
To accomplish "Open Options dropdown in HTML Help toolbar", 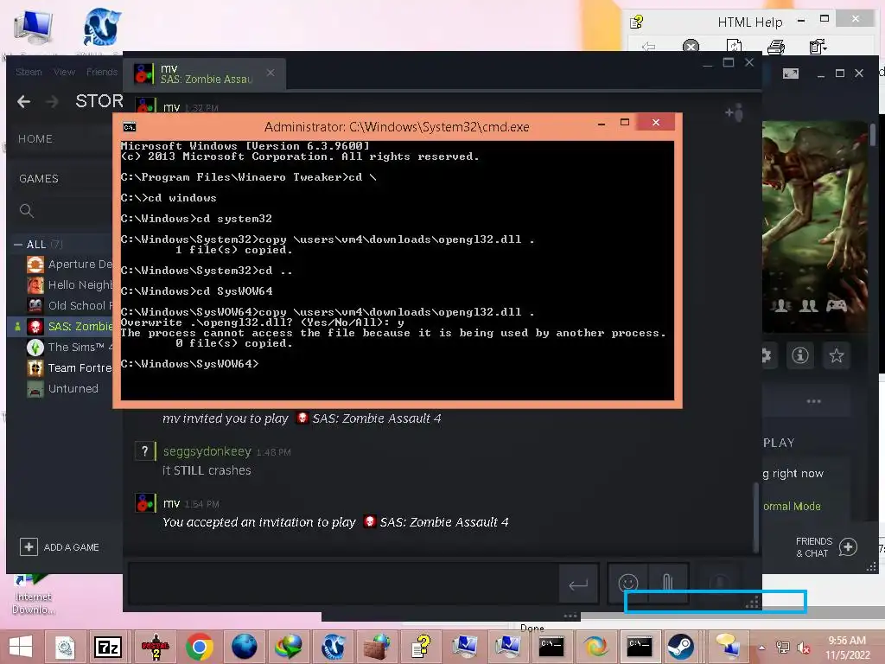I will pos(818,47).
